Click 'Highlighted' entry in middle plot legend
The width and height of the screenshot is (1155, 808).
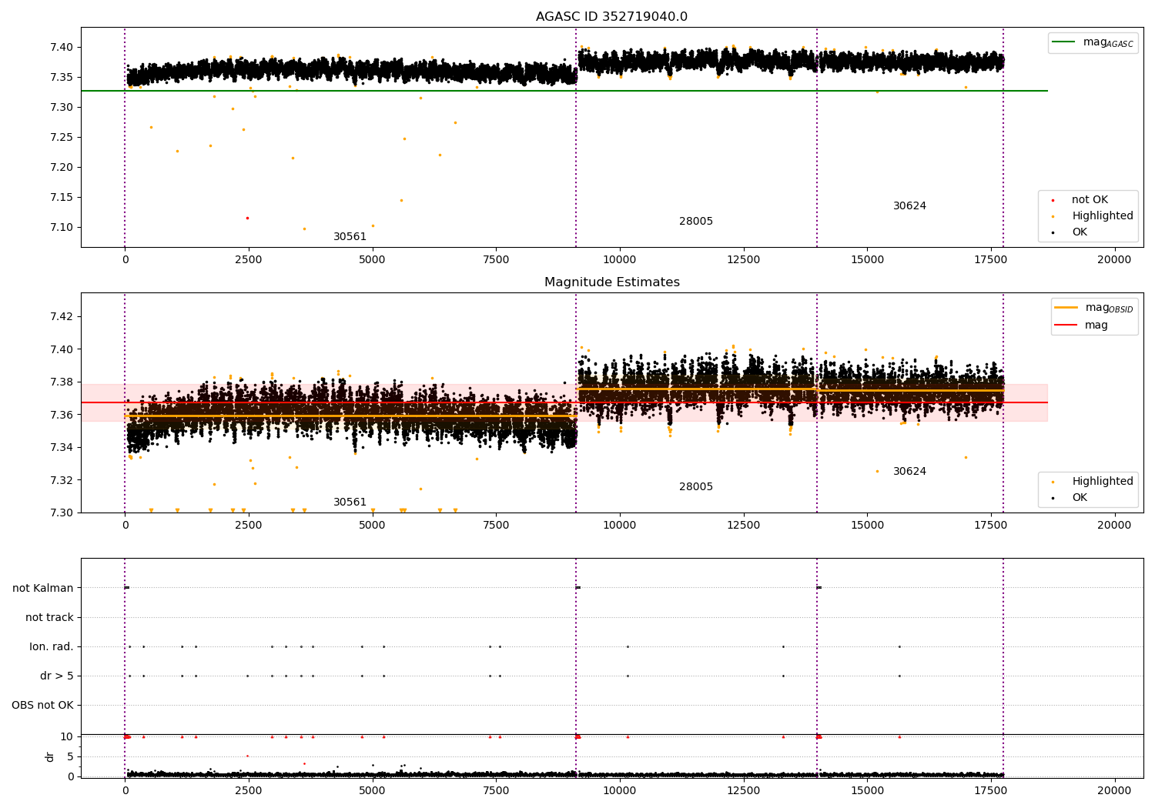(x=1103, y=482)
